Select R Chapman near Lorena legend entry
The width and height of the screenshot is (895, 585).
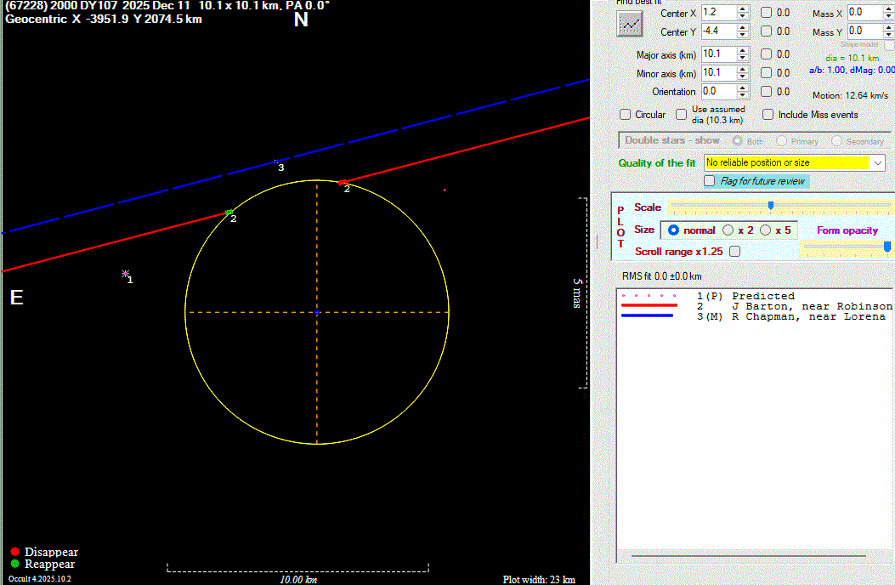[807, 316]
